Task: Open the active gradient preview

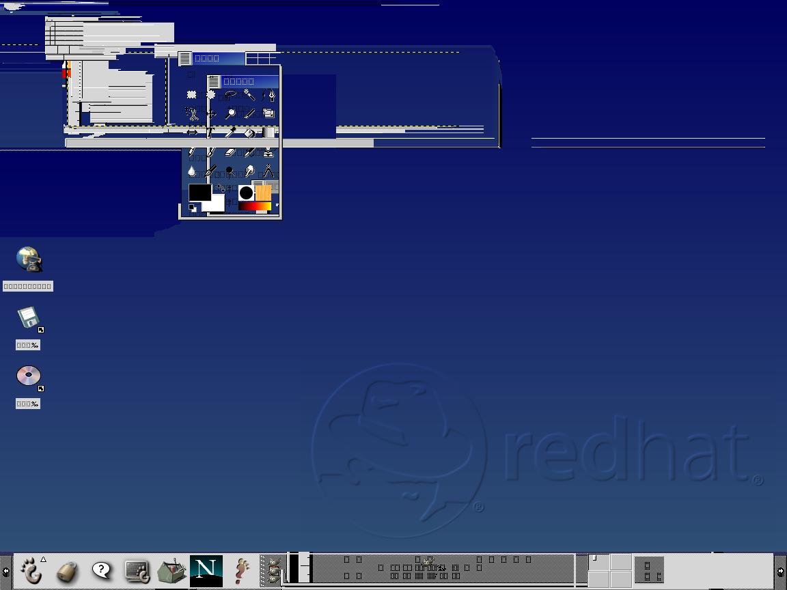Action: [x=255, y=206]
